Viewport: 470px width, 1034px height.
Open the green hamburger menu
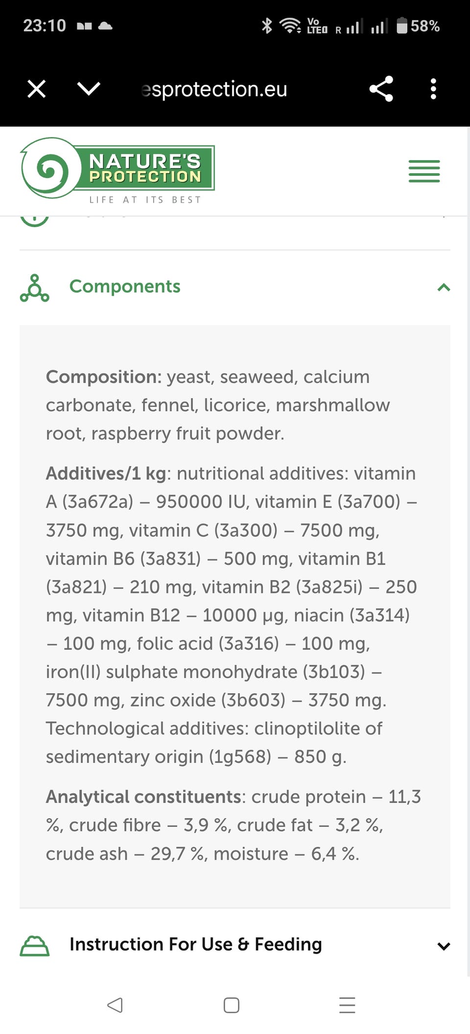point(424,171)
